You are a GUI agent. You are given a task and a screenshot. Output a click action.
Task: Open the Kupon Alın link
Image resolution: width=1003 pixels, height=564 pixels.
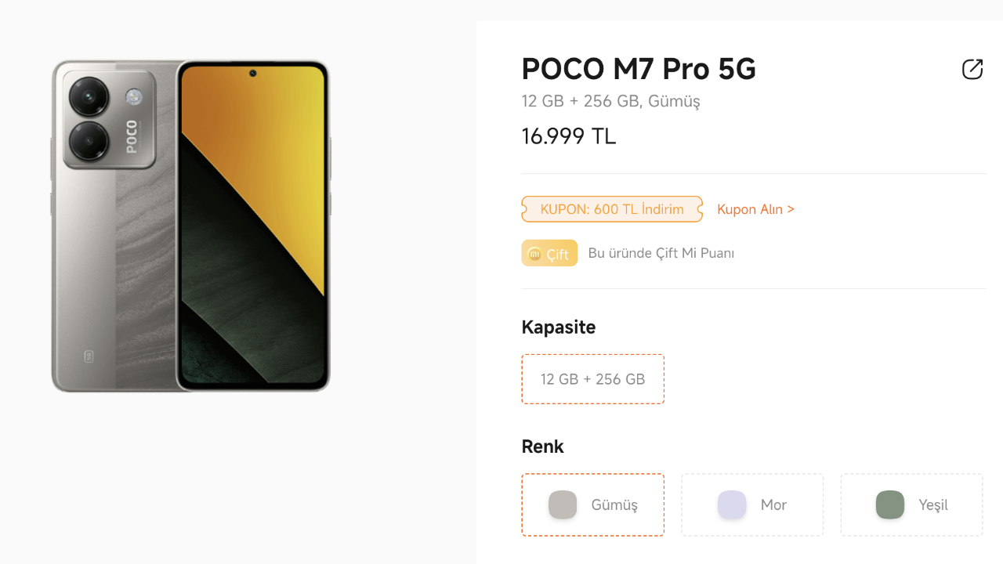[x=755, y=209]
